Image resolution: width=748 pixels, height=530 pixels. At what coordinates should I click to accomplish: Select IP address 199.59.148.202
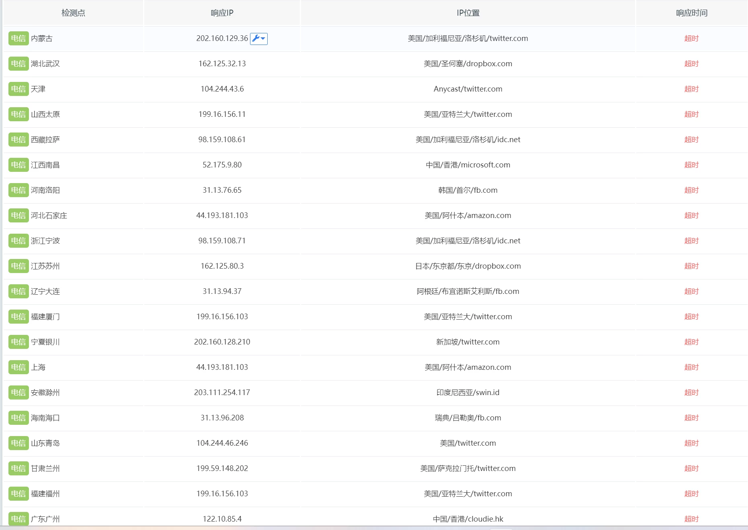[222, 469]
